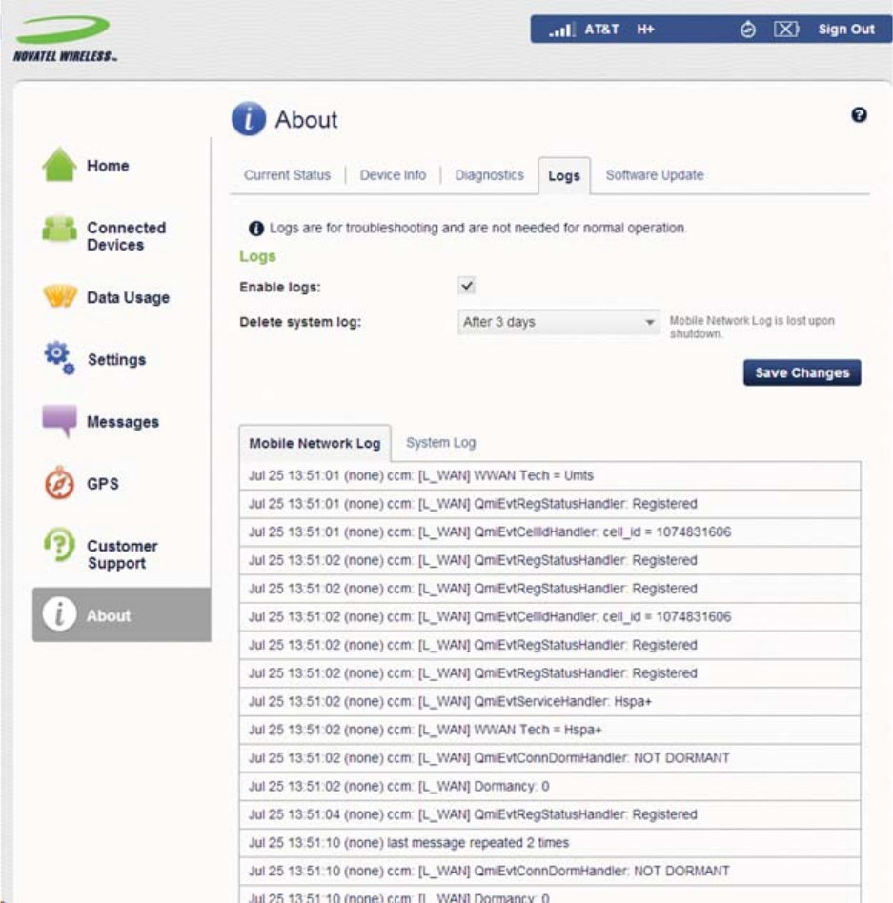Screen dimensions: 893x903
Task: Open the Settings label
Action: [116, 360]
